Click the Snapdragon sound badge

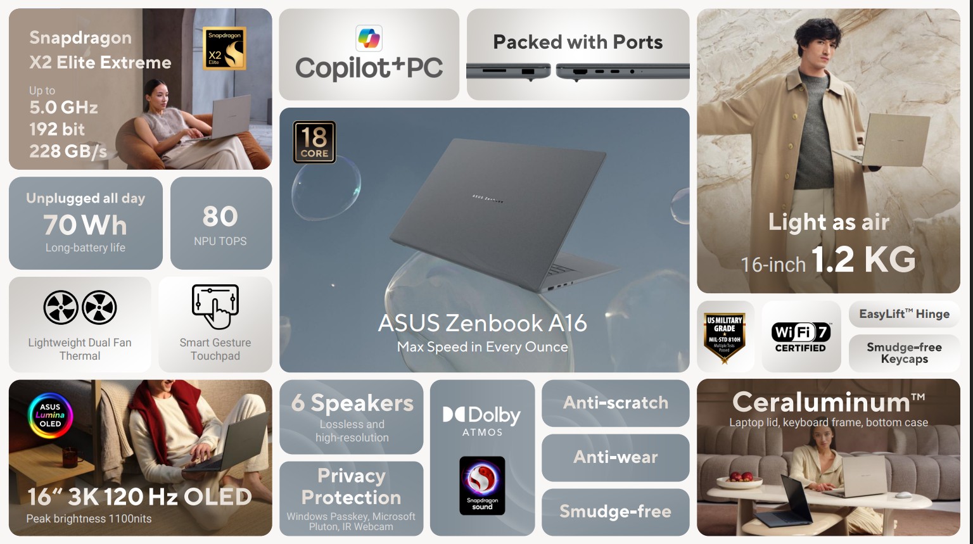(x=482, y=485)
